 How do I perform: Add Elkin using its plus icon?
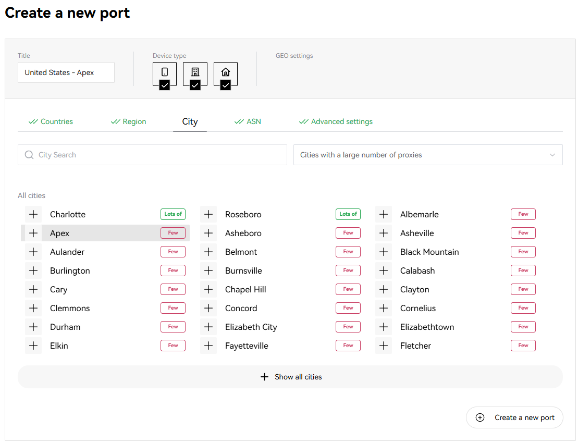coord(33,346)
